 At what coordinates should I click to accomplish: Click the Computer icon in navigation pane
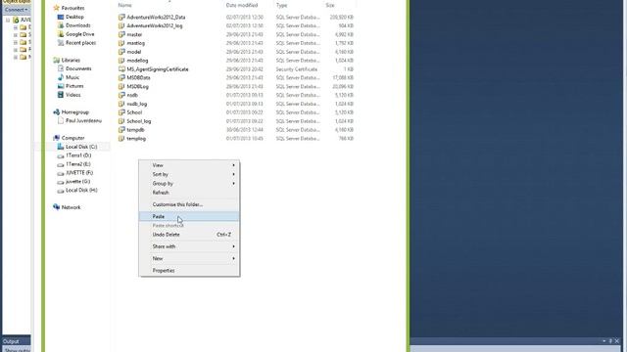[57, 138]
